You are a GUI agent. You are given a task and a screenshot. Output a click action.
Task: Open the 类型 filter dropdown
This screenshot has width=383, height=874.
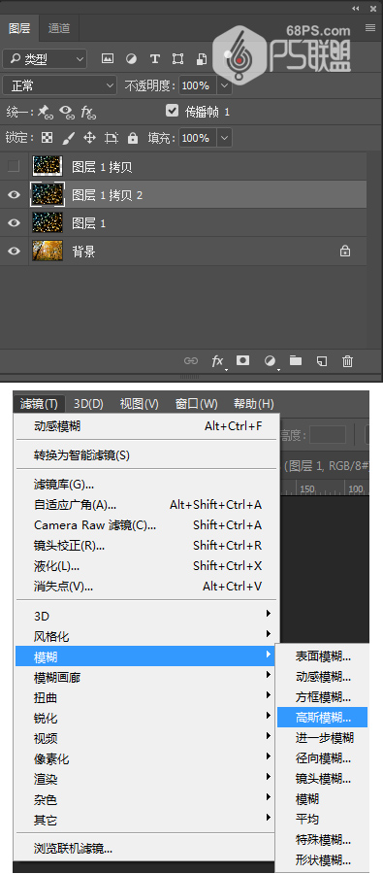[x=45, y=58]
